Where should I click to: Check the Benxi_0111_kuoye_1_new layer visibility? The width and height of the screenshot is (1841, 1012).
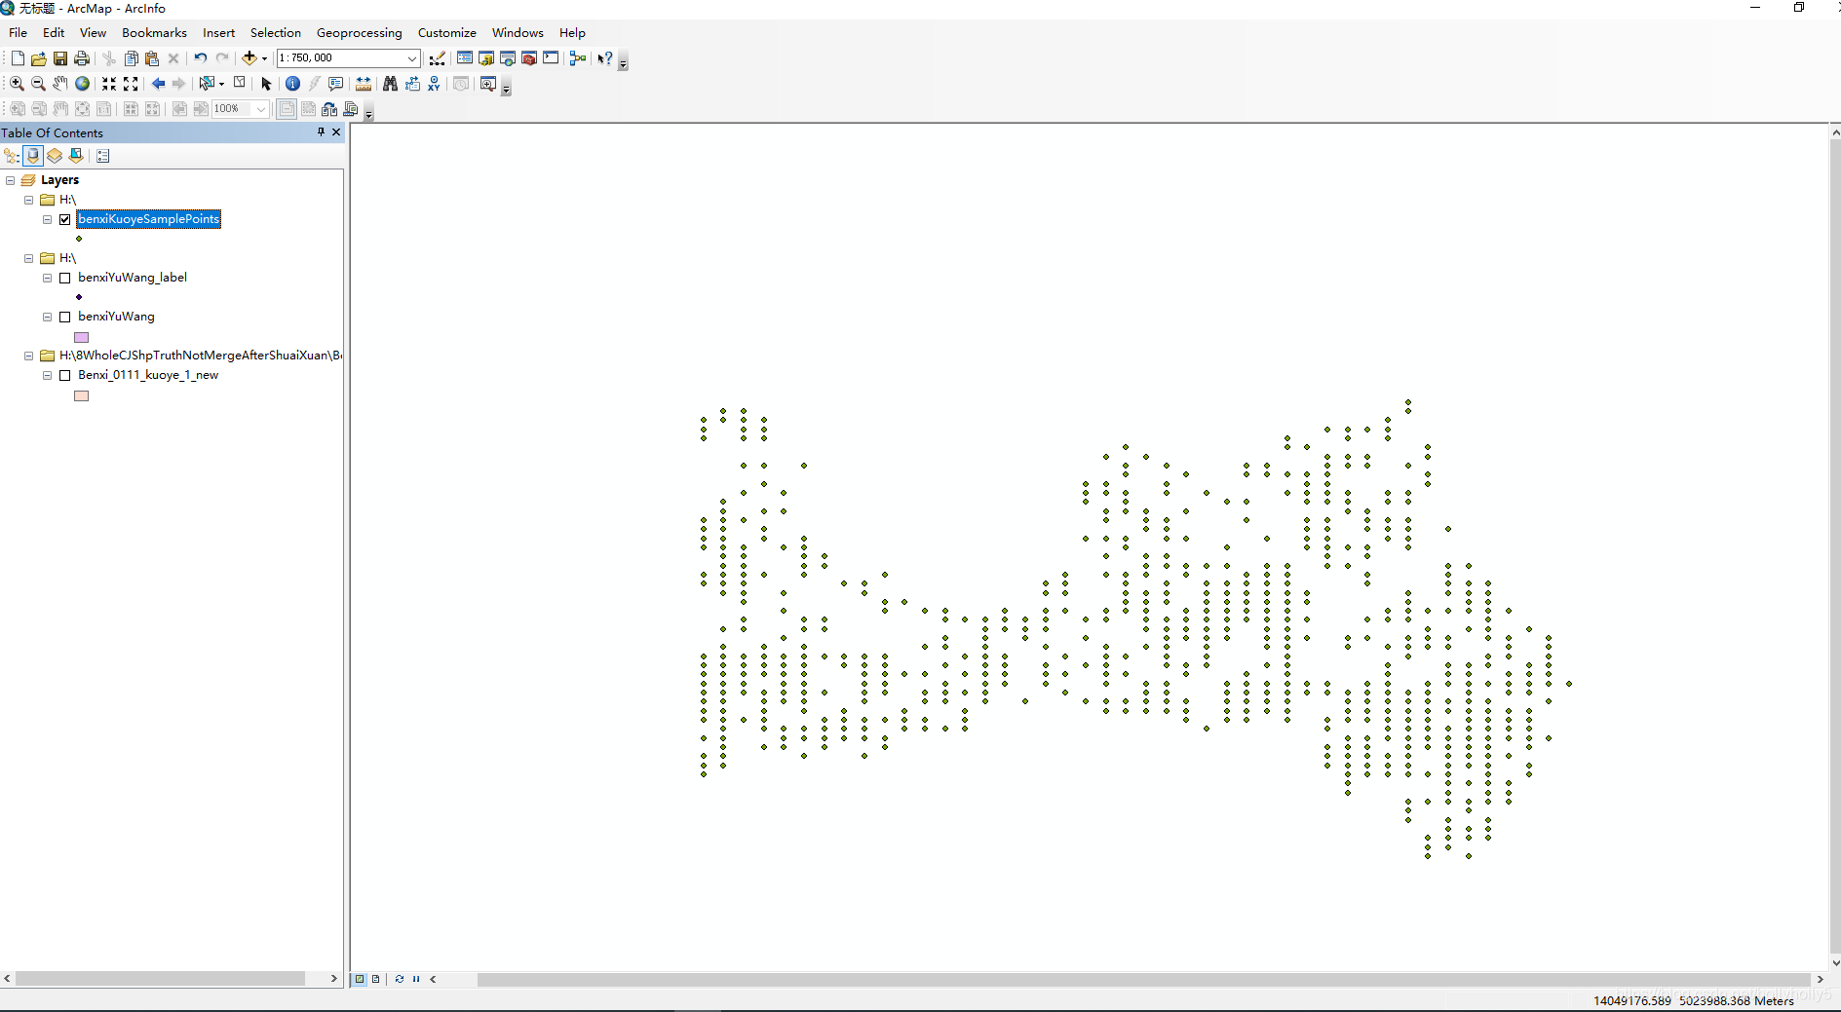pos(65,375)
